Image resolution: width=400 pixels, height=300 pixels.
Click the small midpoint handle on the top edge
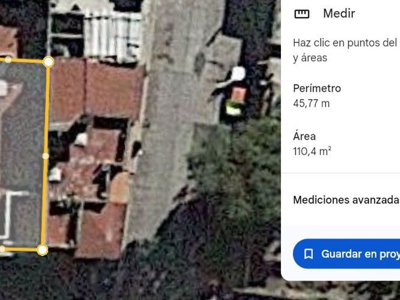(x=8, y=60)
